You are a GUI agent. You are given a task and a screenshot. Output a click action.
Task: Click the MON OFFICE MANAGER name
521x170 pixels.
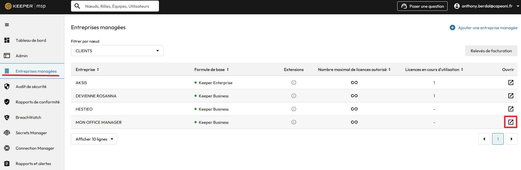tap(98, 122)
